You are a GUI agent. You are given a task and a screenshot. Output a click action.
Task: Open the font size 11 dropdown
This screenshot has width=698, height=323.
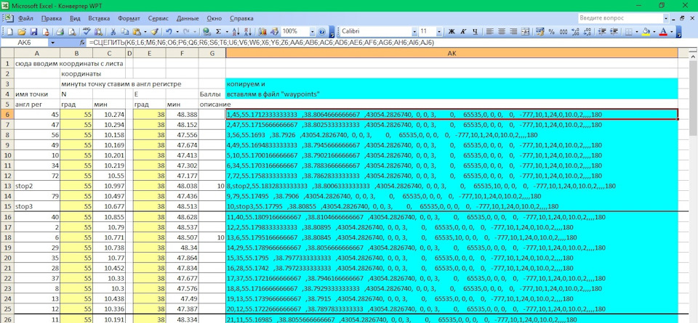[x=439, y=32]
